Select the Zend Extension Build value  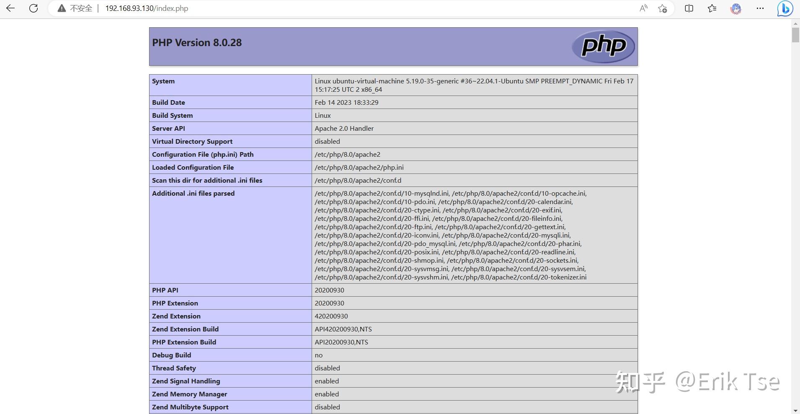[343, 329]
